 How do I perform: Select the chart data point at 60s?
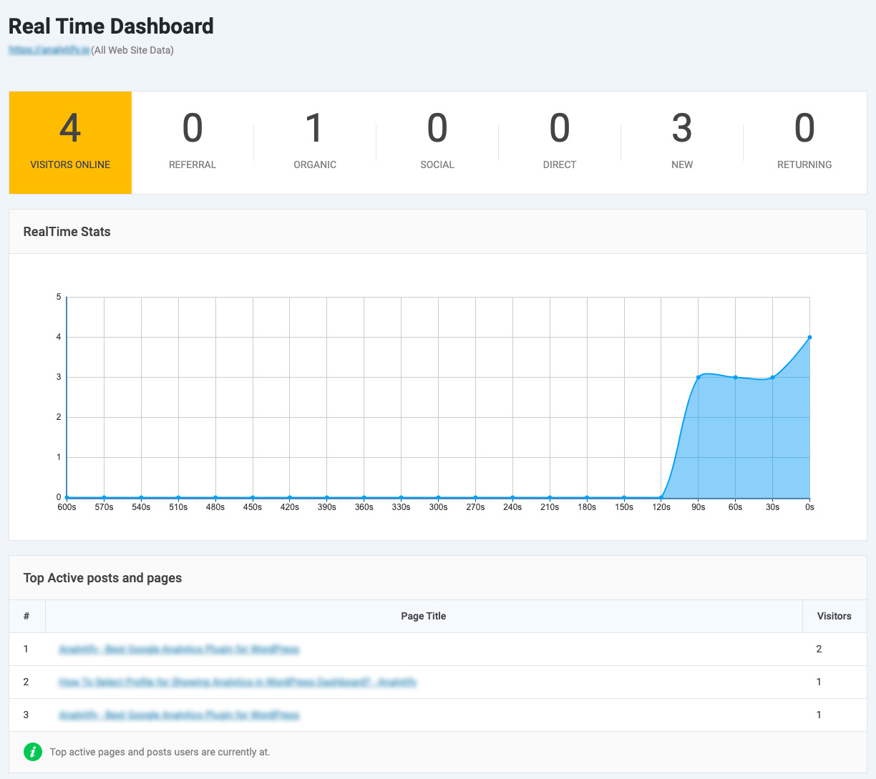tap(736, 377)
